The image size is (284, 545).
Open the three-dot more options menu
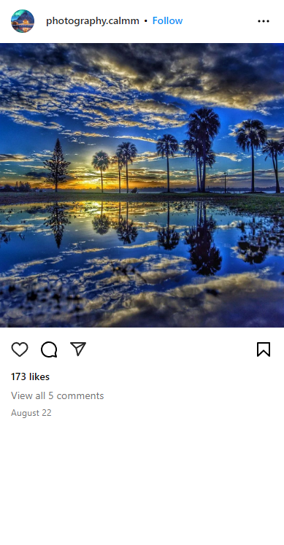(x=264, y=21)
